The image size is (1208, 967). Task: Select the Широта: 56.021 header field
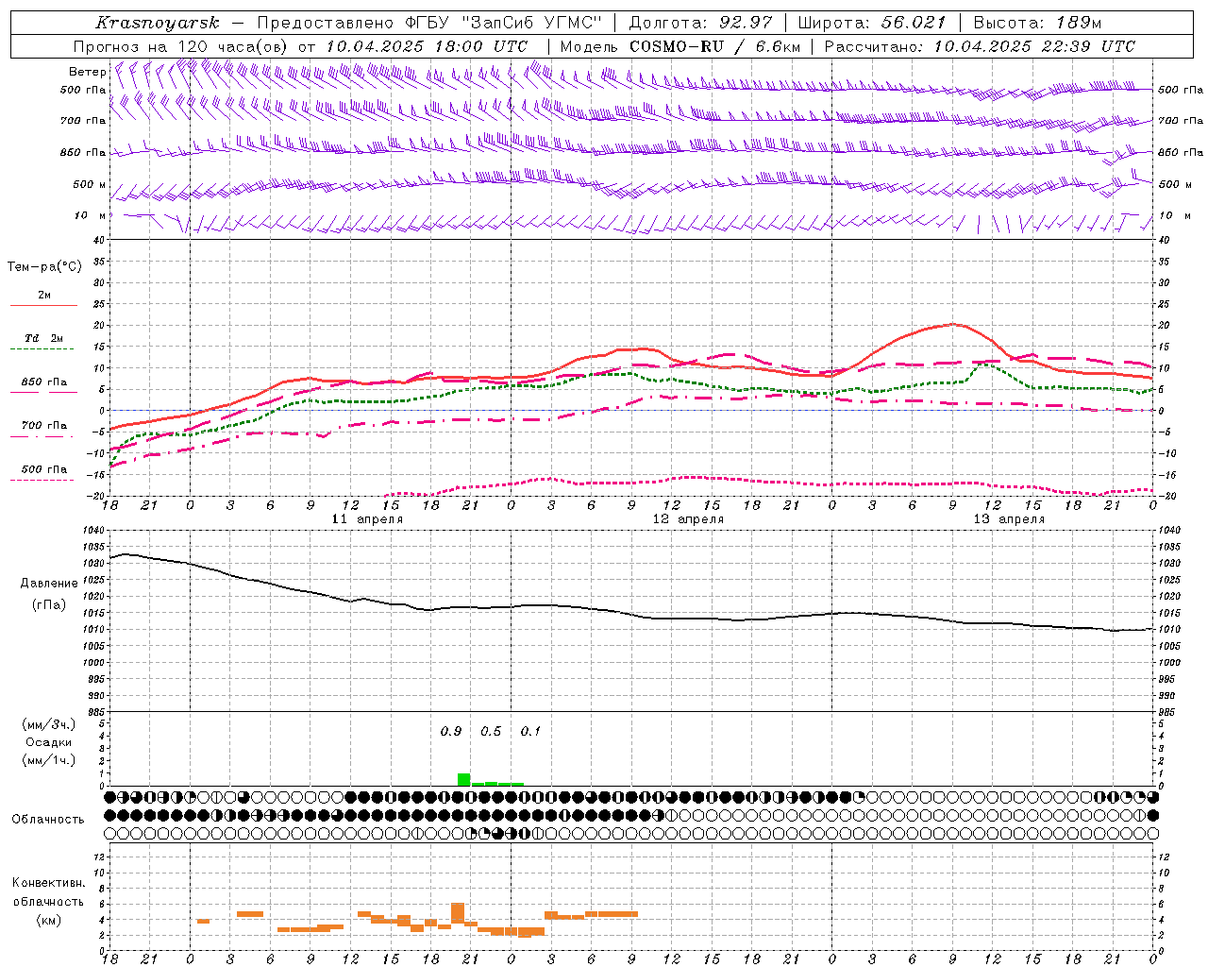coord(871,23)
